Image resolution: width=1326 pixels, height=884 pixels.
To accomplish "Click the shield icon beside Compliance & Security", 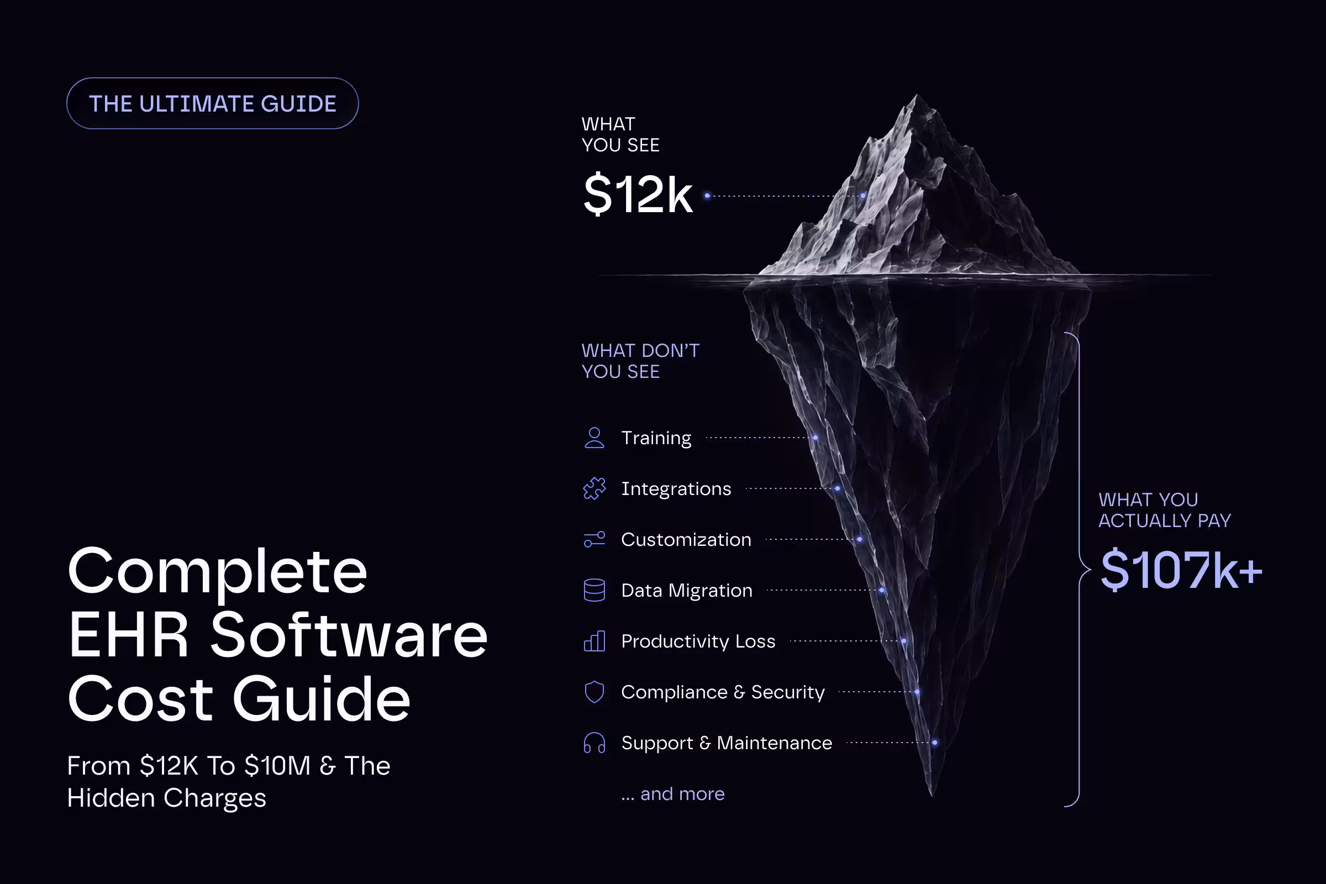I will tap(594, 692).
